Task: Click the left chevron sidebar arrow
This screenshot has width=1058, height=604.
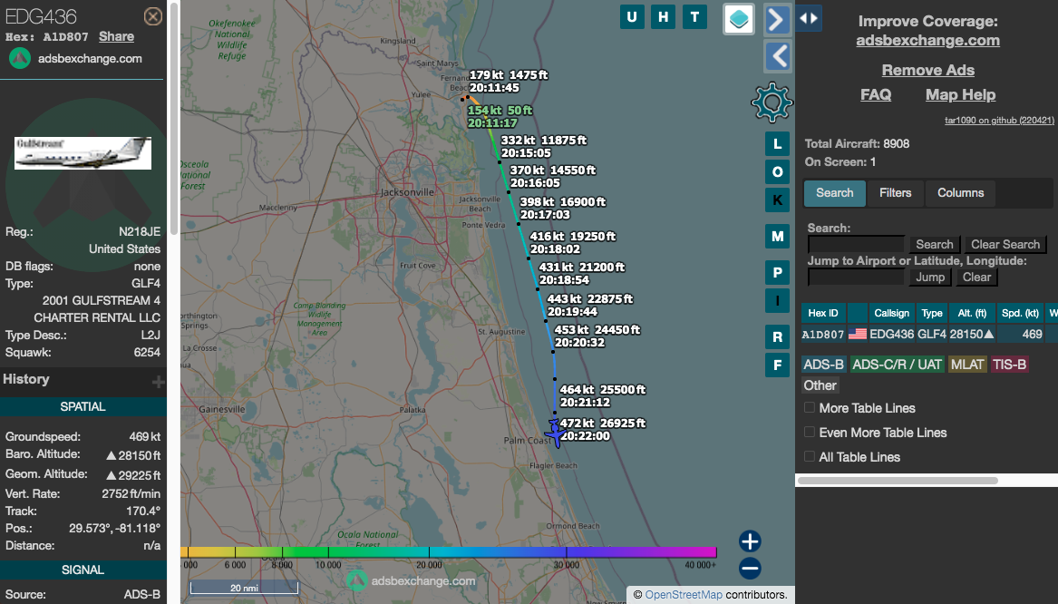Action: click(777, 55)
